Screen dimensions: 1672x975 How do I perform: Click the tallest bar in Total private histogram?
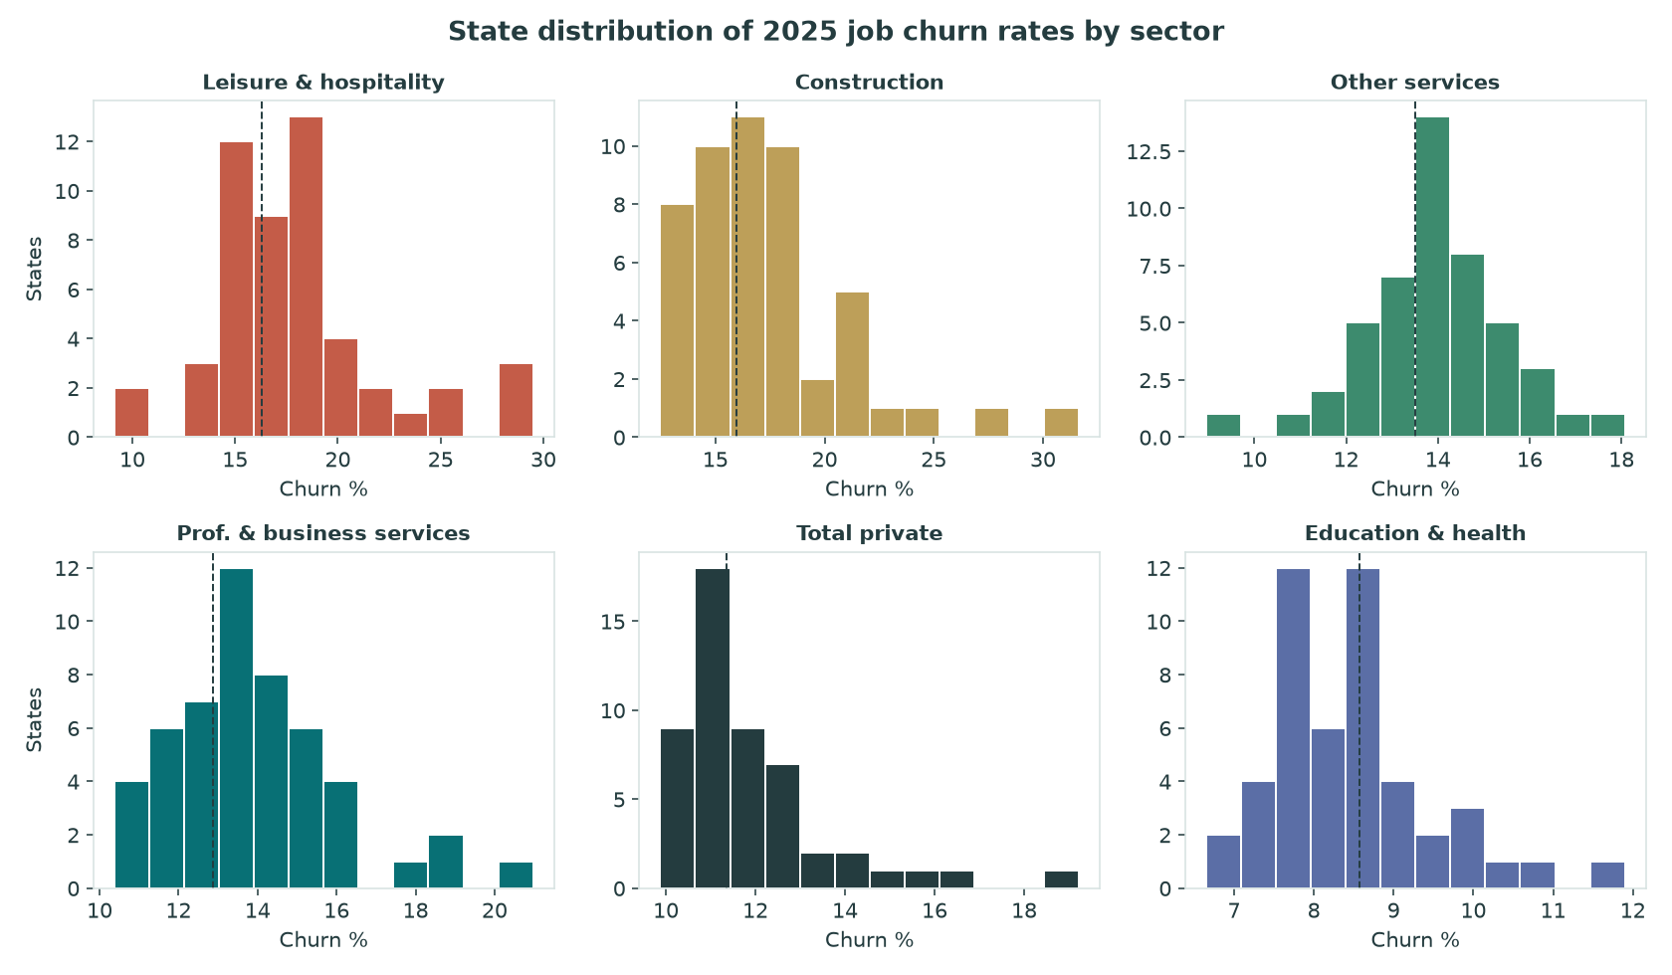click(x=713, y=728)
